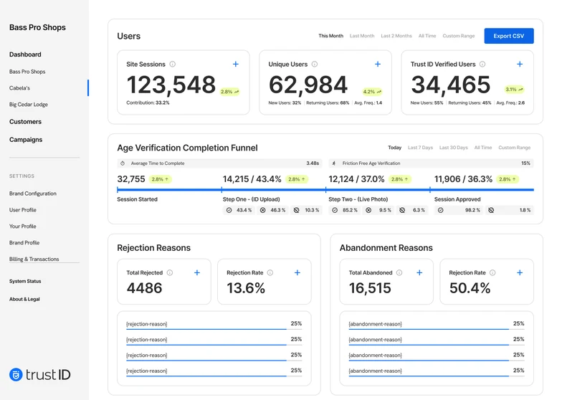562x400 pixels.
Task: Choose Custom Range in funnel filter
Action: [515, 148]
